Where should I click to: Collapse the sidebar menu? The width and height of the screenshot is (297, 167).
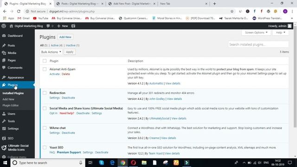point(14,157)
